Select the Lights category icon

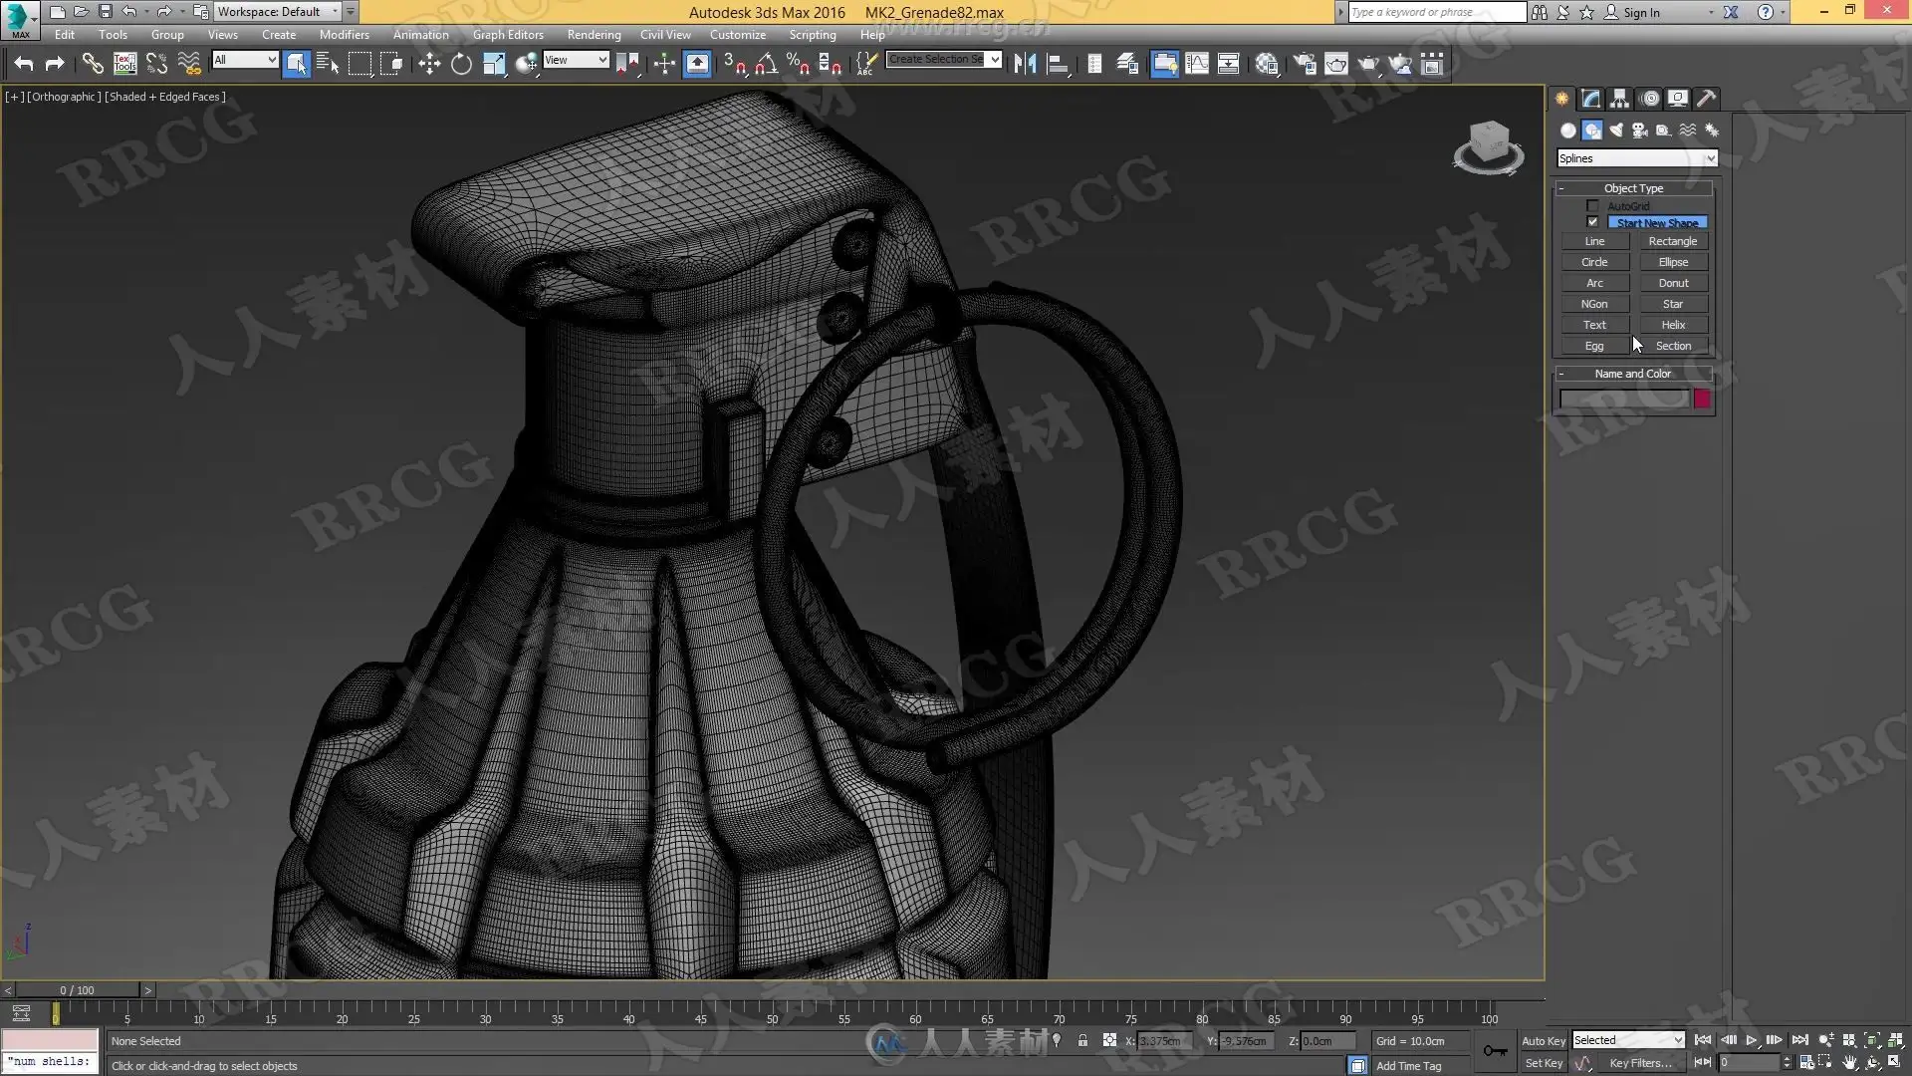pos(1615,131)
